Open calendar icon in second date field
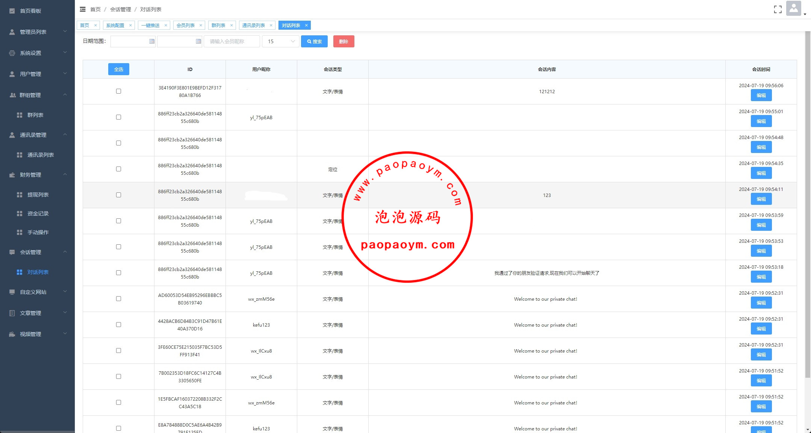Viewport: 811px width, 433px height. (x=198, y=41)
